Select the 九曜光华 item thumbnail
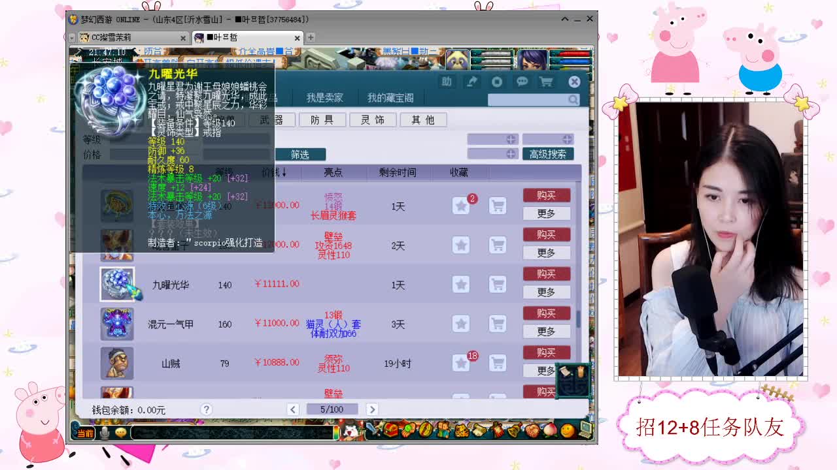Screen dimensions: 837x470 (x=117, y=285)
